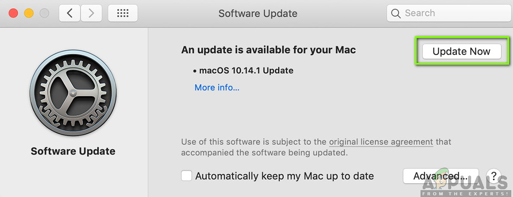Minimize the window with the yellow button
The width and height of the screenshot is (513, 197).
[x=29, y=13]
